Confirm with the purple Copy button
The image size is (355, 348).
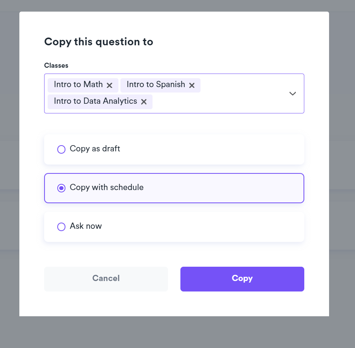(x=242, y=279)
